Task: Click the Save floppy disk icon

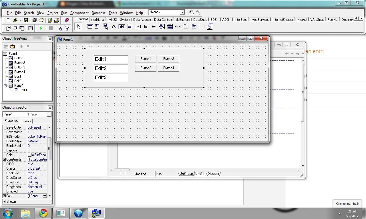Action: (x=26, y=20)
